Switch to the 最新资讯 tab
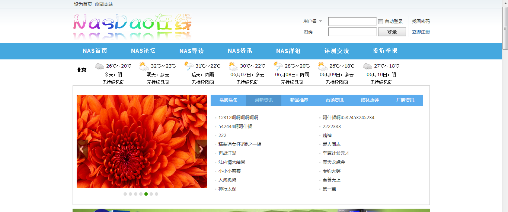This screenshot has height=212, width=508. (x=264, y=100)
